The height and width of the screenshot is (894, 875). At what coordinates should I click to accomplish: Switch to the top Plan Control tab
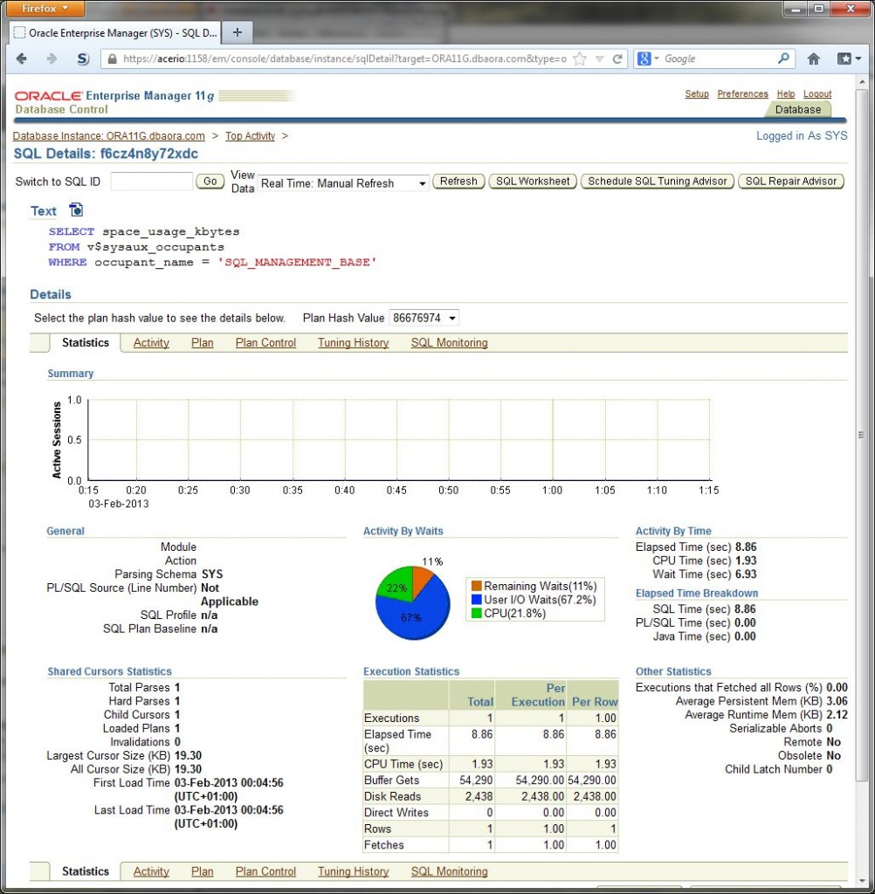tap(265, 342)
